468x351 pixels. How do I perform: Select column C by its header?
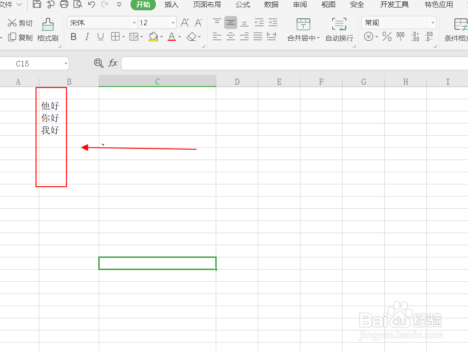pos(157,81)
